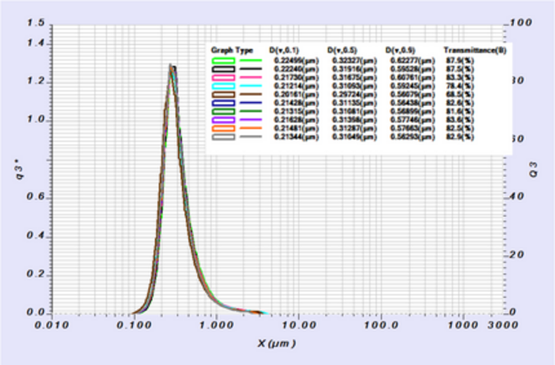
Task: Click the Graph Type legend header
Action: pyautogui.click(x=232, y=50)
